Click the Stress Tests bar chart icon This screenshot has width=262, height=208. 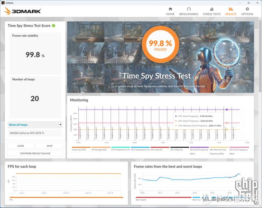tap(212, 9)
